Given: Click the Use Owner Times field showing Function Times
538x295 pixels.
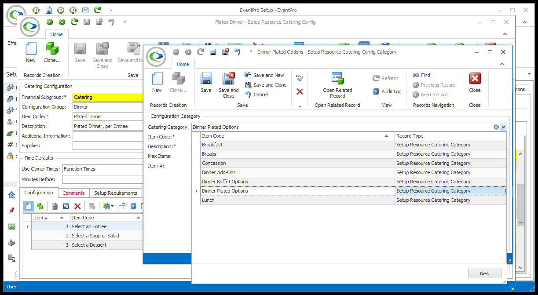Looking at the screenshot, I should click(103, 169).
